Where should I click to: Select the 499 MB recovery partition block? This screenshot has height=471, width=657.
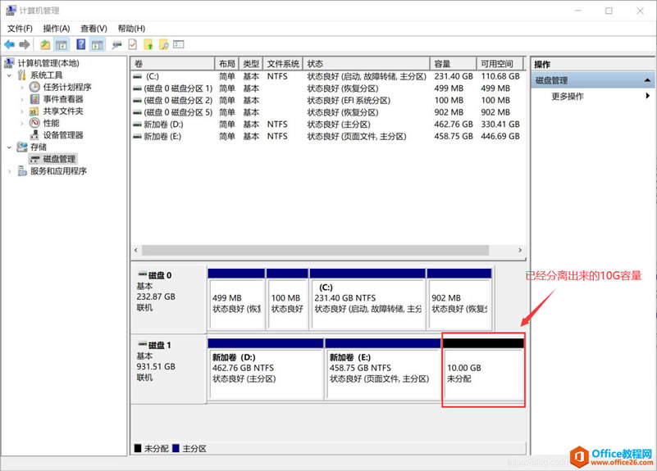pyautogui.click(x=236, y=299)
